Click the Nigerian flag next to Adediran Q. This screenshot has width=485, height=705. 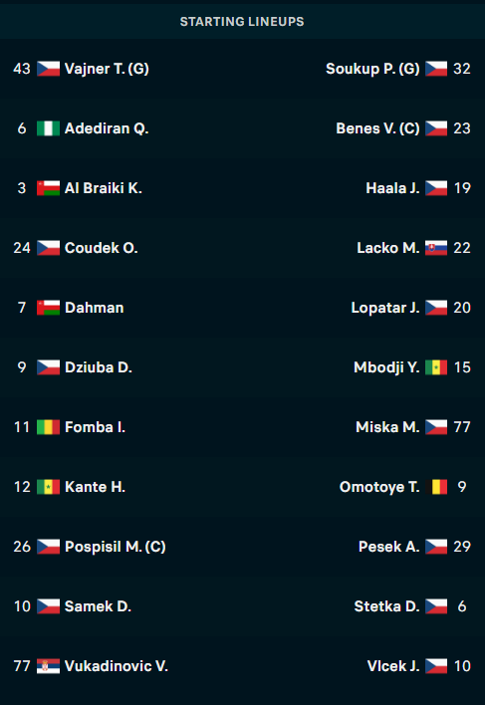click(48, 128)
